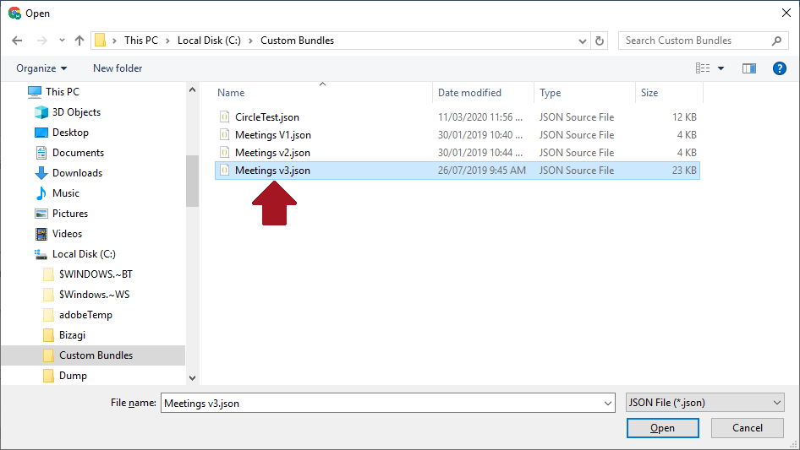Click the CircleTest.json file icon
The width and height of the screenshot is (800, 450).
point(224,117)
